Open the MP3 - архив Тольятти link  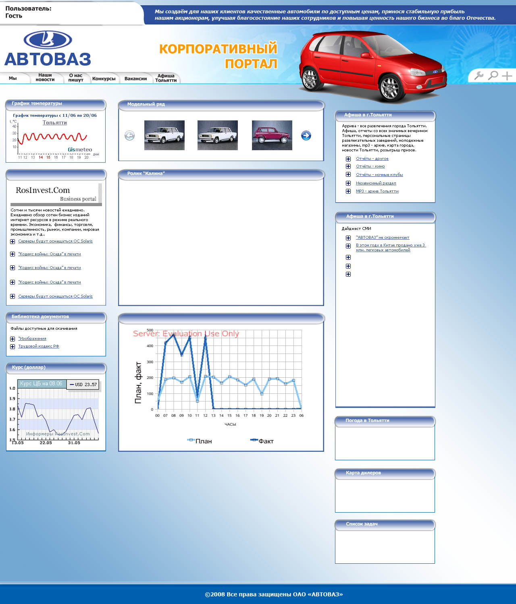point(377,191)
